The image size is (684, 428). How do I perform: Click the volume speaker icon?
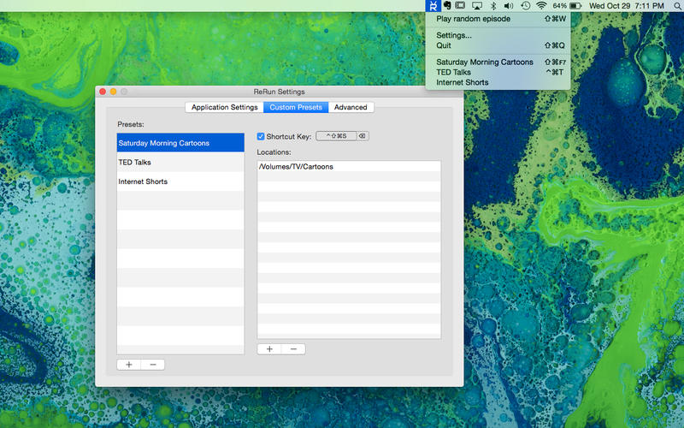coord(509,6)
